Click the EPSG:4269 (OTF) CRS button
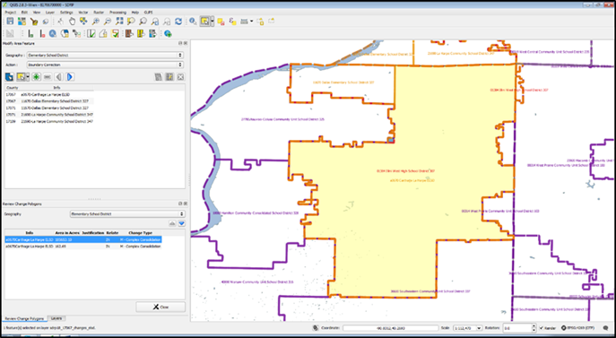Image resolution: width=616 pixels, height=338 pixels. point(578,328)
